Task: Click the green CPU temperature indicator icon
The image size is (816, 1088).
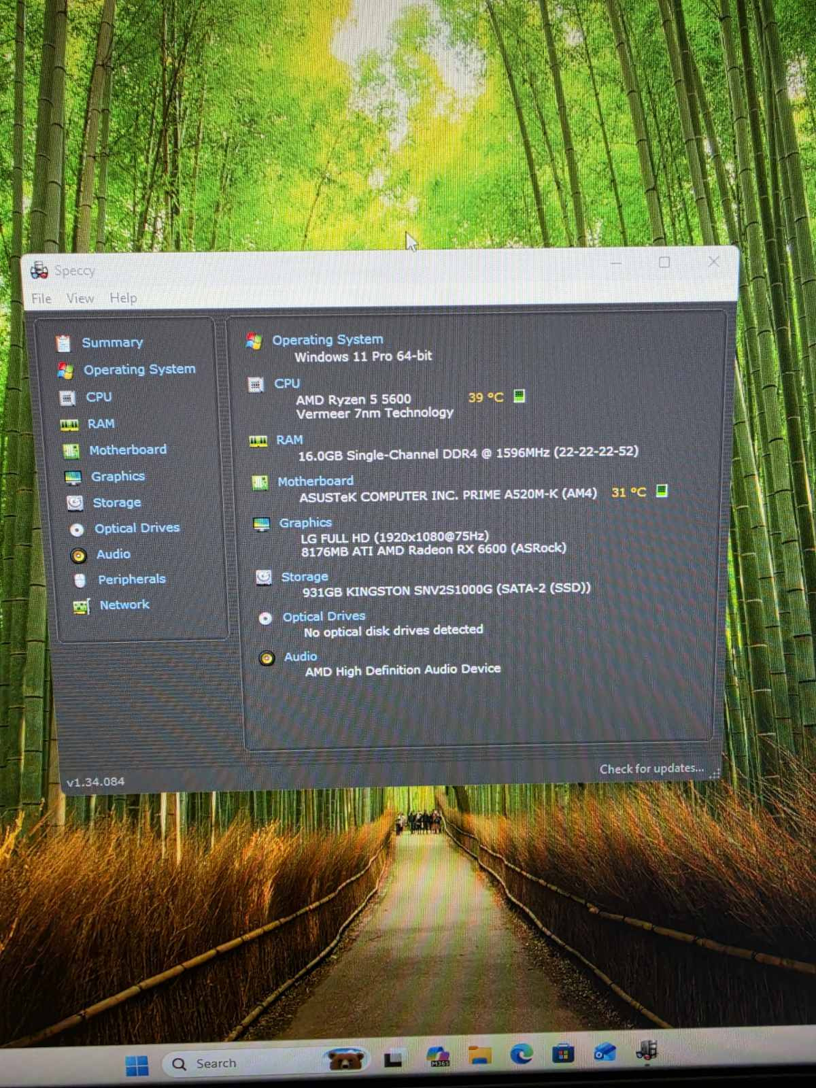Action: coord(519,396)
